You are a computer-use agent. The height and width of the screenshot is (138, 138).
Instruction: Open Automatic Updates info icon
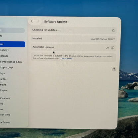click(112, 48)
